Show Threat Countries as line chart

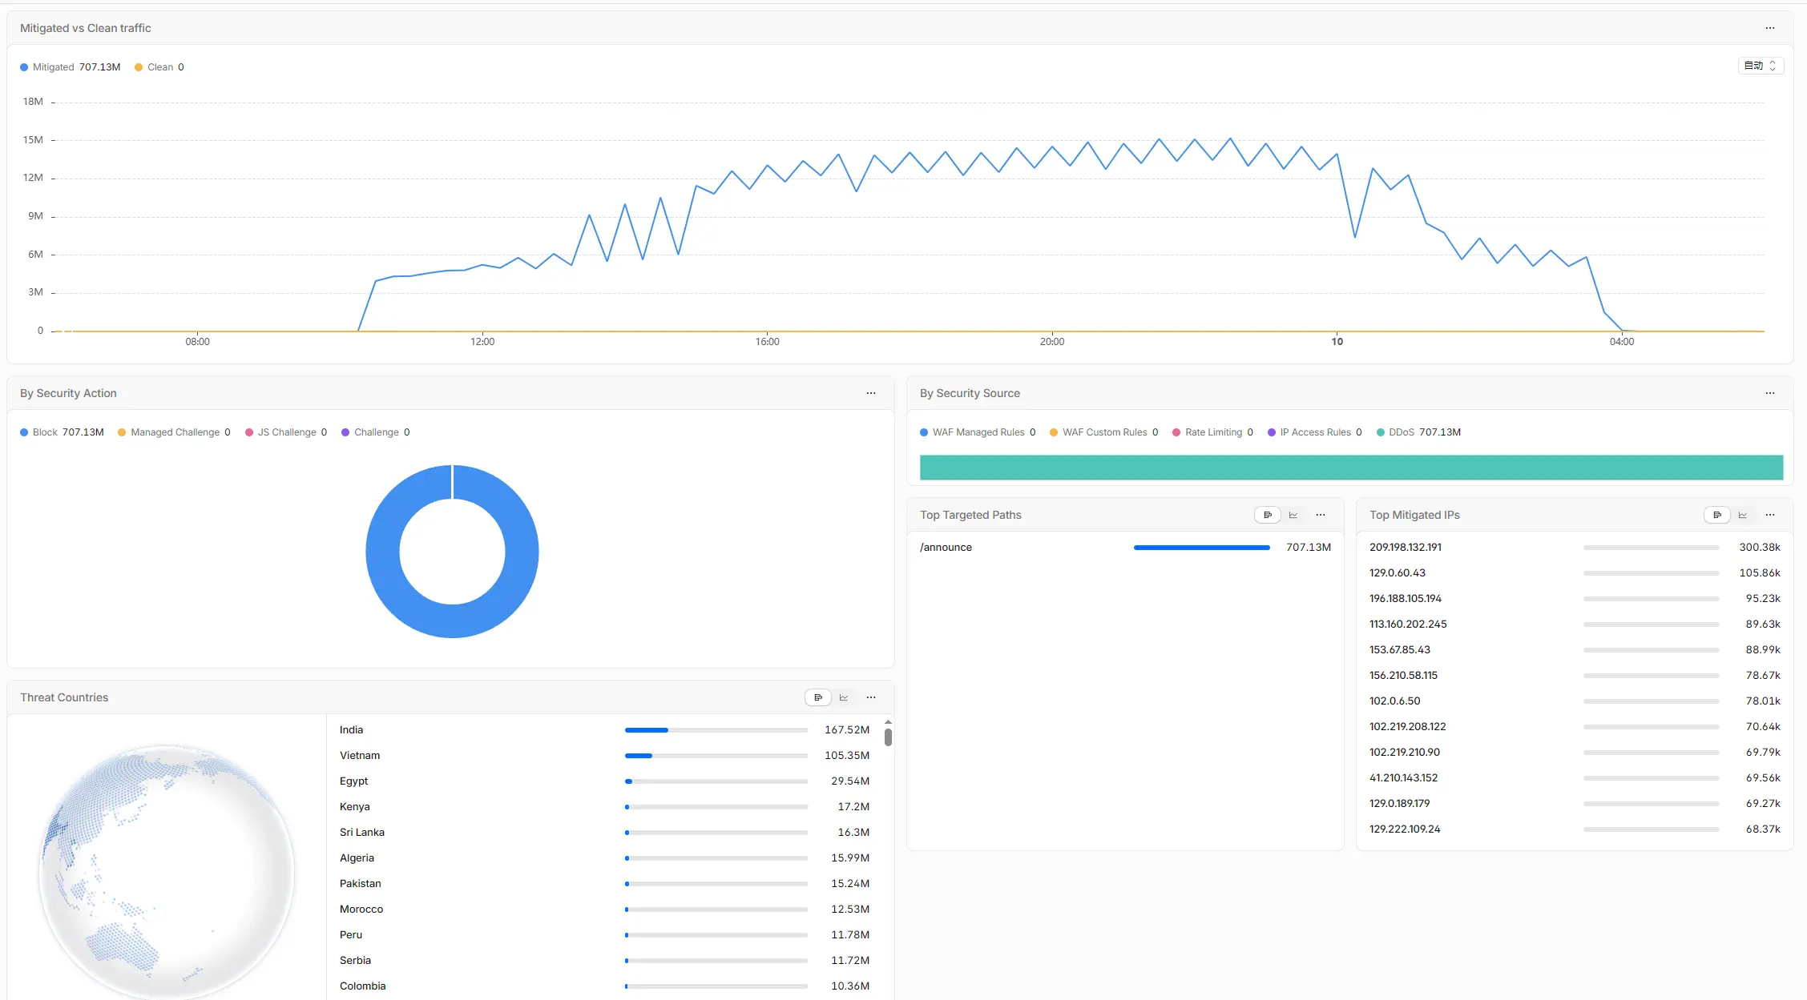point(843,697)
